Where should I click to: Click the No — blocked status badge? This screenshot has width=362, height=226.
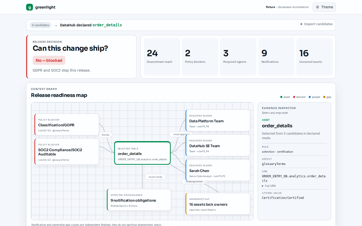[x=49, y=60]
